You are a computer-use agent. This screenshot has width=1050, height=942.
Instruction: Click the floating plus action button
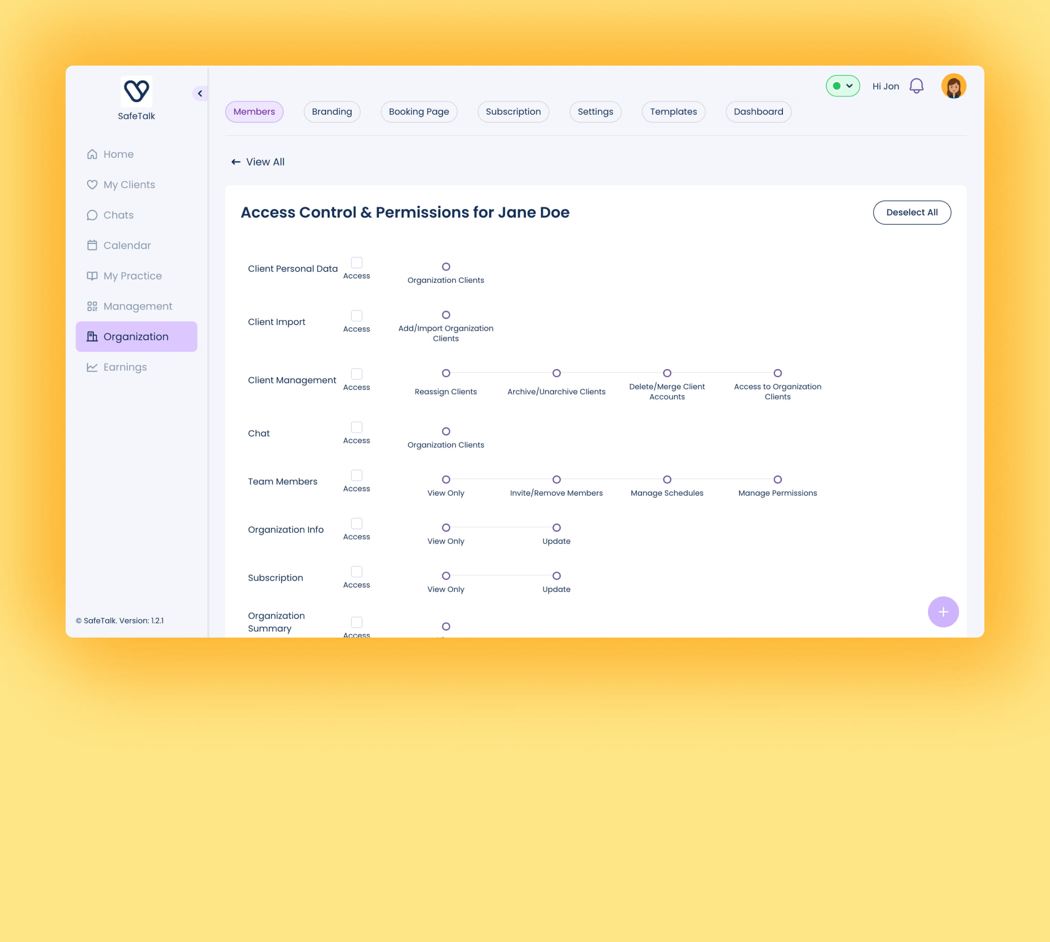click(x=943, y=612)
